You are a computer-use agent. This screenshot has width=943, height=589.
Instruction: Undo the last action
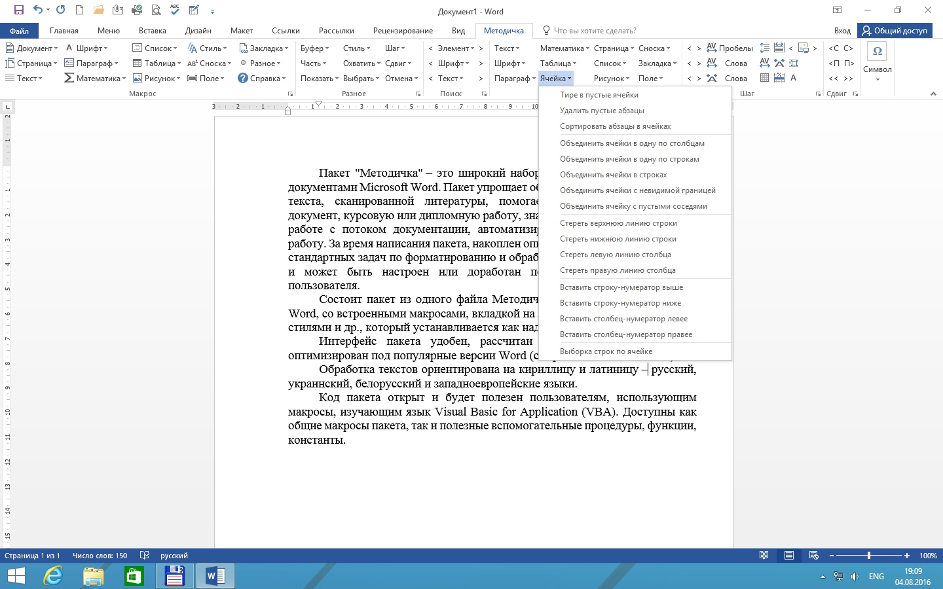tap(37, 10)
